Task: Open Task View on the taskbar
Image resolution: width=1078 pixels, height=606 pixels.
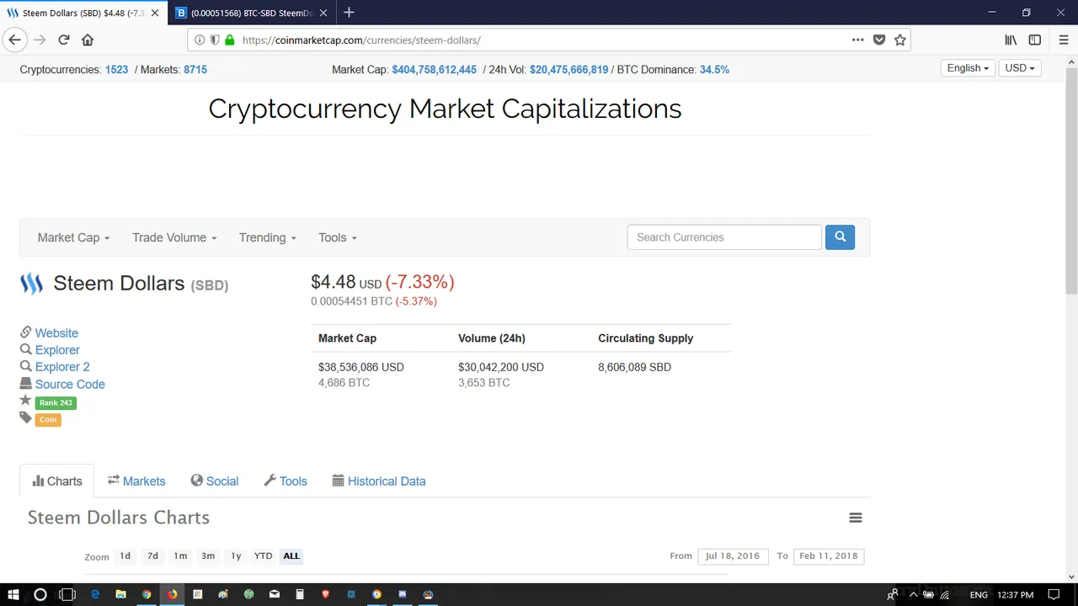Action: pos(67,595)
